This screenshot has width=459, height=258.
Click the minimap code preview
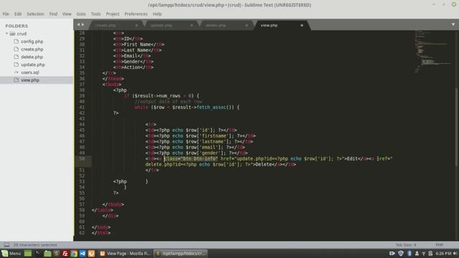click(432, 51)
